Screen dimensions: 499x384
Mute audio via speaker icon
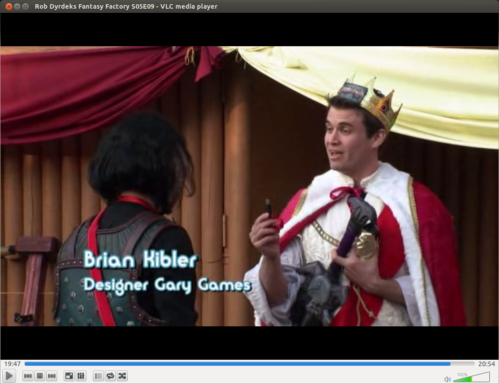tap(447, 379)
